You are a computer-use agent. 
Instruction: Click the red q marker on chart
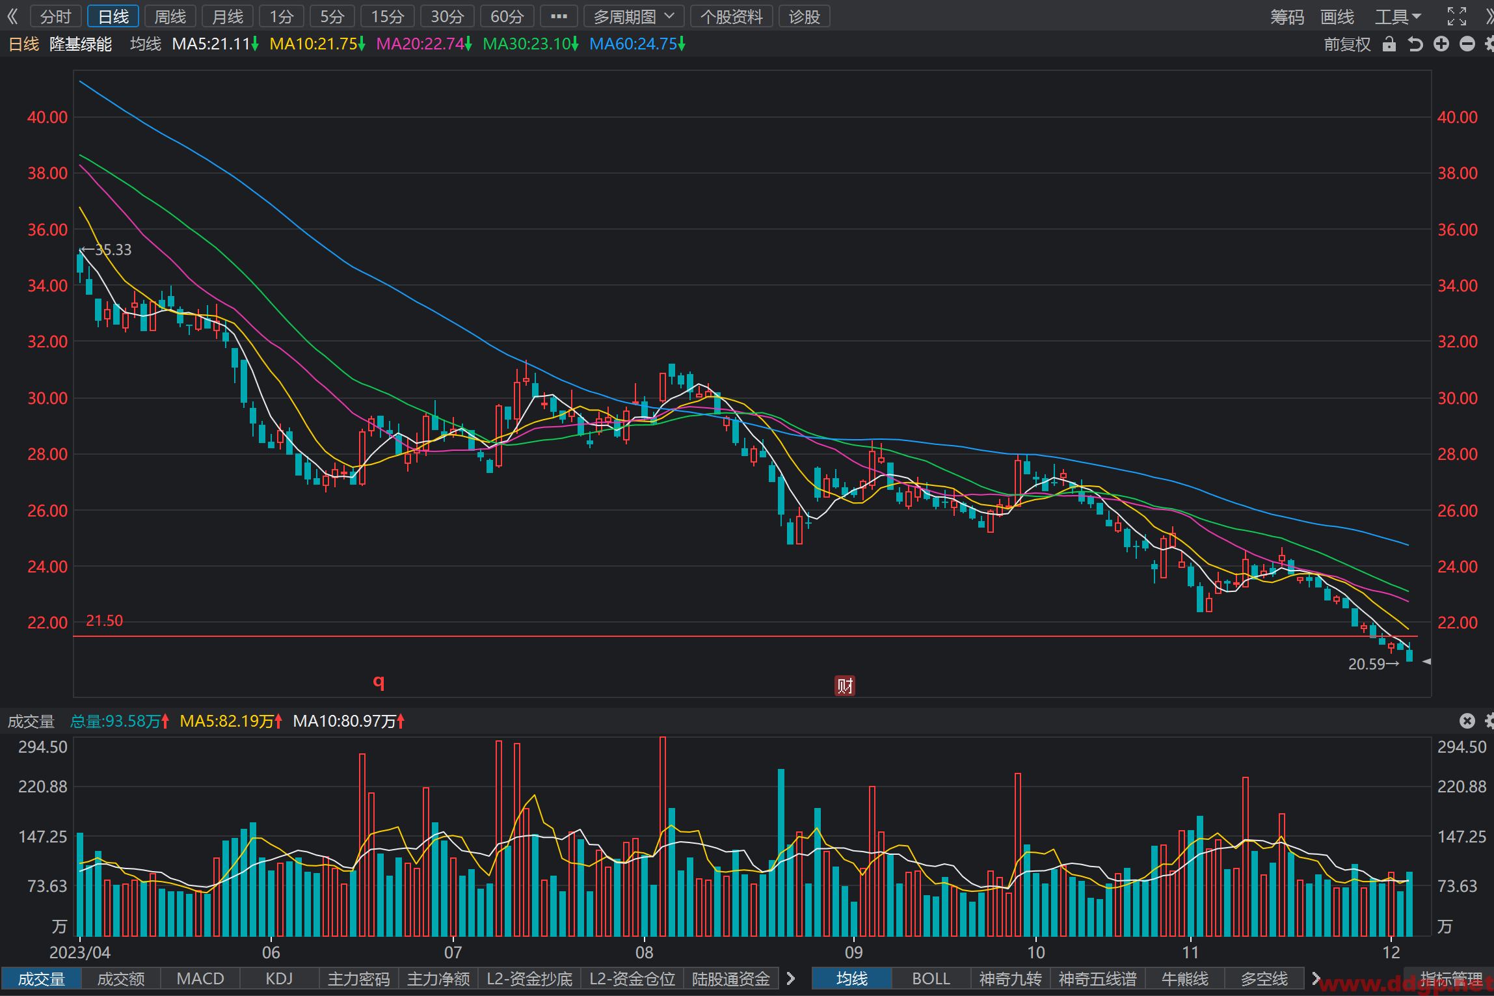click(x=379, y=682)
